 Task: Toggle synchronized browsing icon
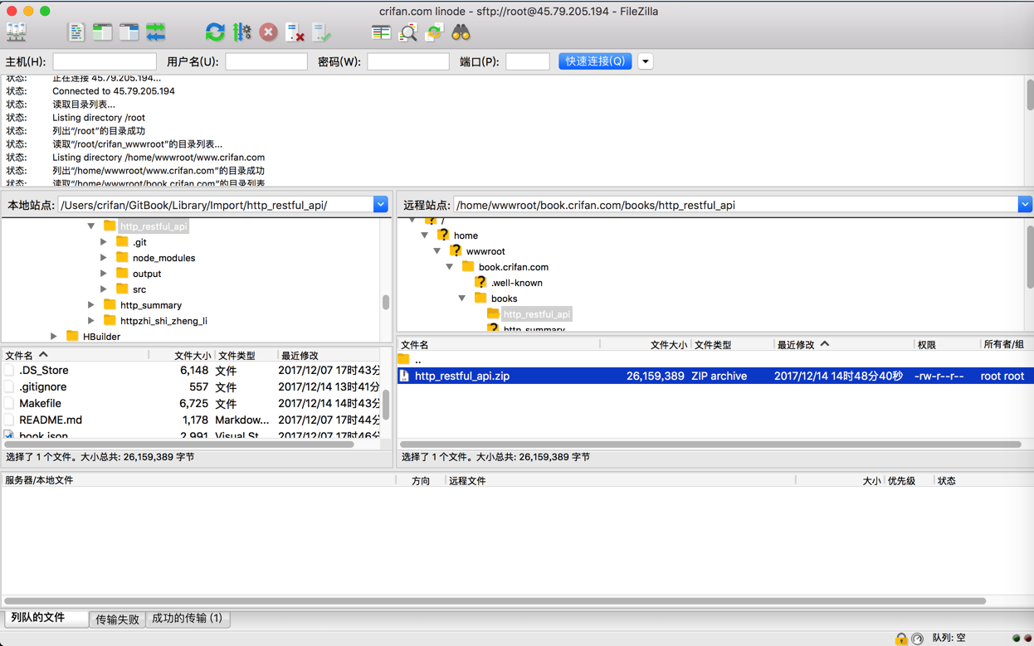434,32
